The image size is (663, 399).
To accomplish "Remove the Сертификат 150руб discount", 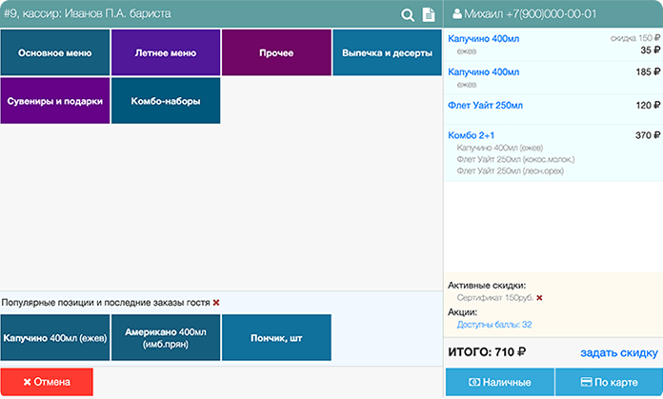I will (539, 298).
